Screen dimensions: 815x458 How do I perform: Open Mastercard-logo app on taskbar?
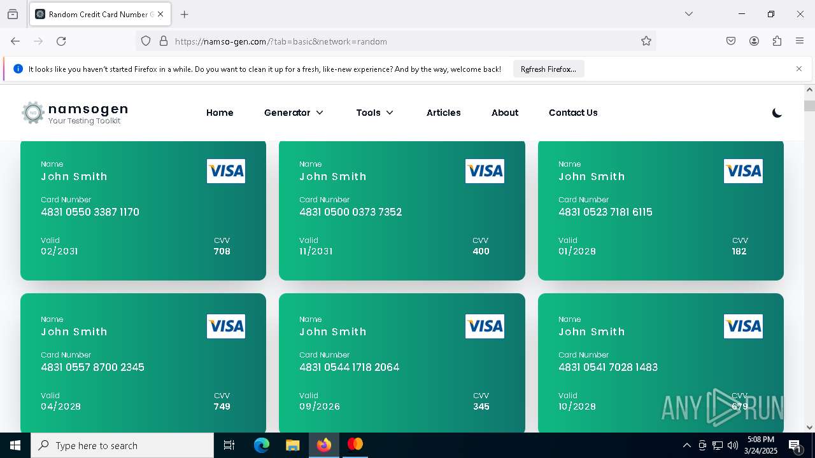click(355, 445)
